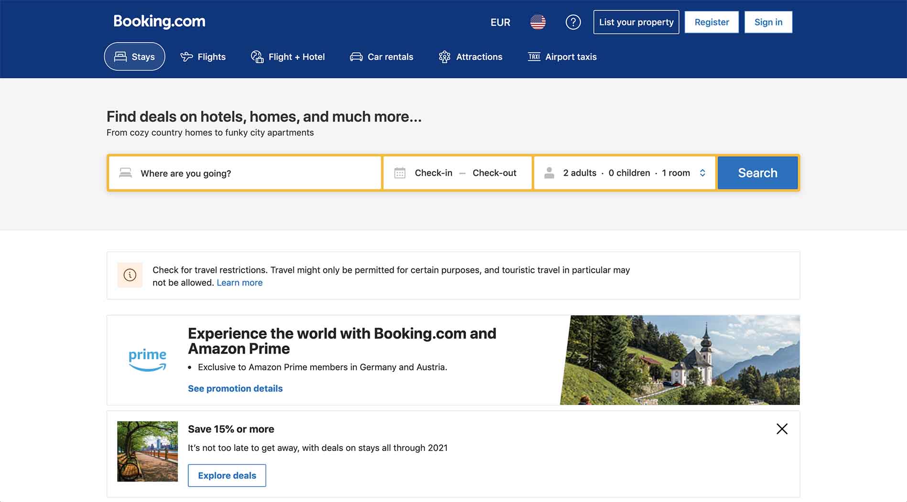Click the Sign in button
The width and height of the screenshot is (907, 502).
(x=768, y=22)
